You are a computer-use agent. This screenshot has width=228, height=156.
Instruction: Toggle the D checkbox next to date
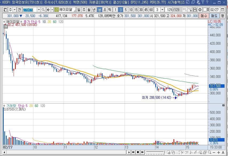tap(205, 10)
